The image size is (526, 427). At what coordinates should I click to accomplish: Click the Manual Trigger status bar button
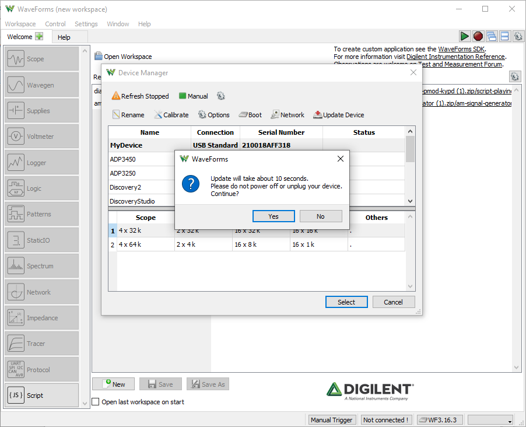(x=331, y=420)
